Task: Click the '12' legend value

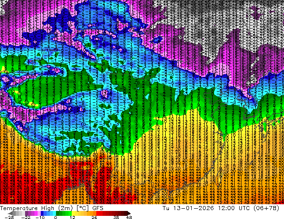Action: [73, 217]
